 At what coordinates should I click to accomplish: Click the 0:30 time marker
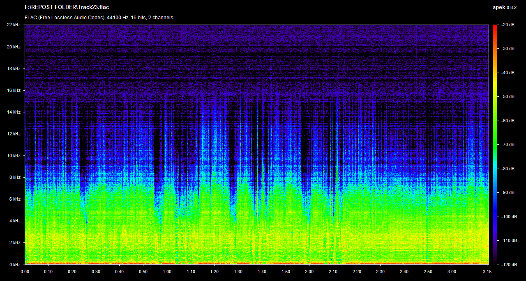coord(96,272)
